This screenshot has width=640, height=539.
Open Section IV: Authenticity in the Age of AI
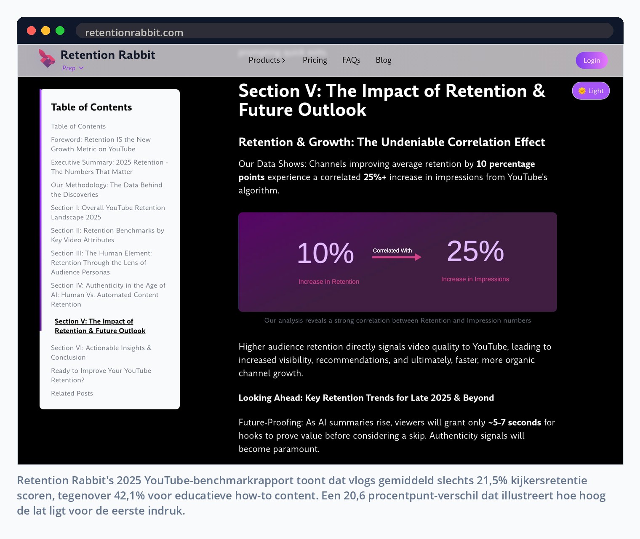tap(108, 294)
